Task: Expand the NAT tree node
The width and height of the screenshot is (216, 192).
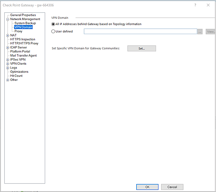Action: [8, 36]
